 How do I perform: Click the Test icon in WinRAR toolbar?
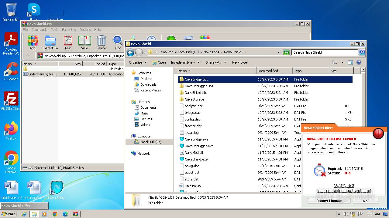(68, 43)
